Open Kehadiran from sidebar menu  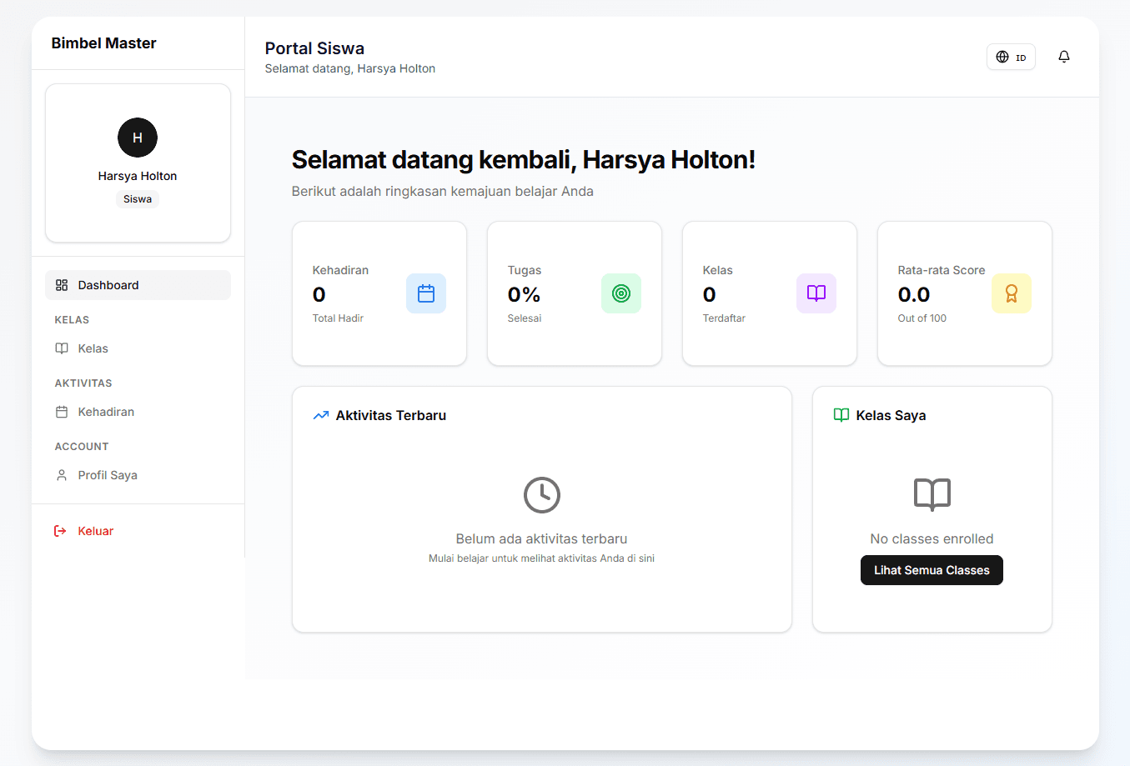[105, 412]
